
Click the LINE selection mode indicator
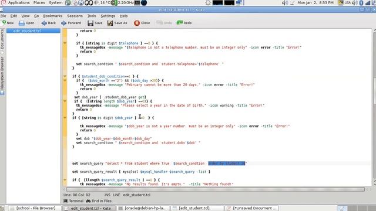tap(116, 195)
